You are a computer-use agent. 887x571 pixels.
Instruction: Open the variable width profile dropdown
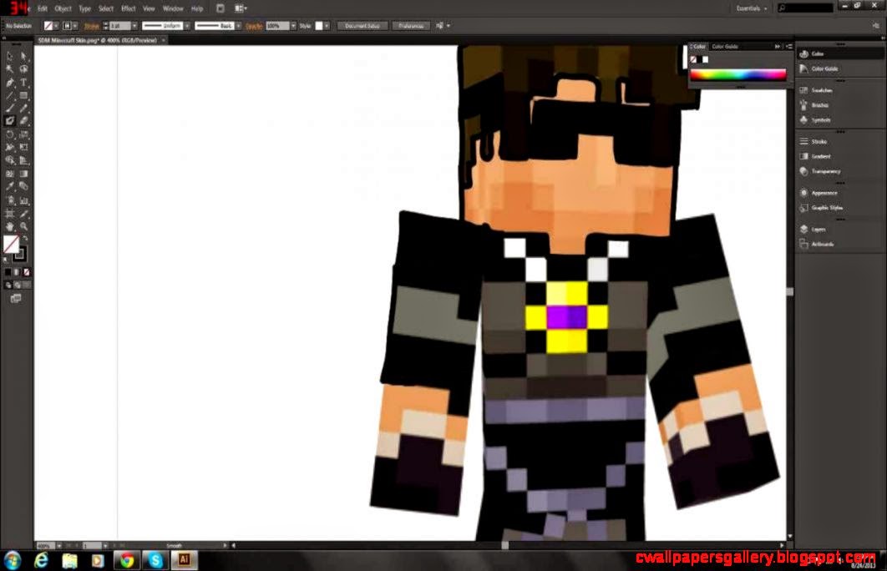pos(188,25)
